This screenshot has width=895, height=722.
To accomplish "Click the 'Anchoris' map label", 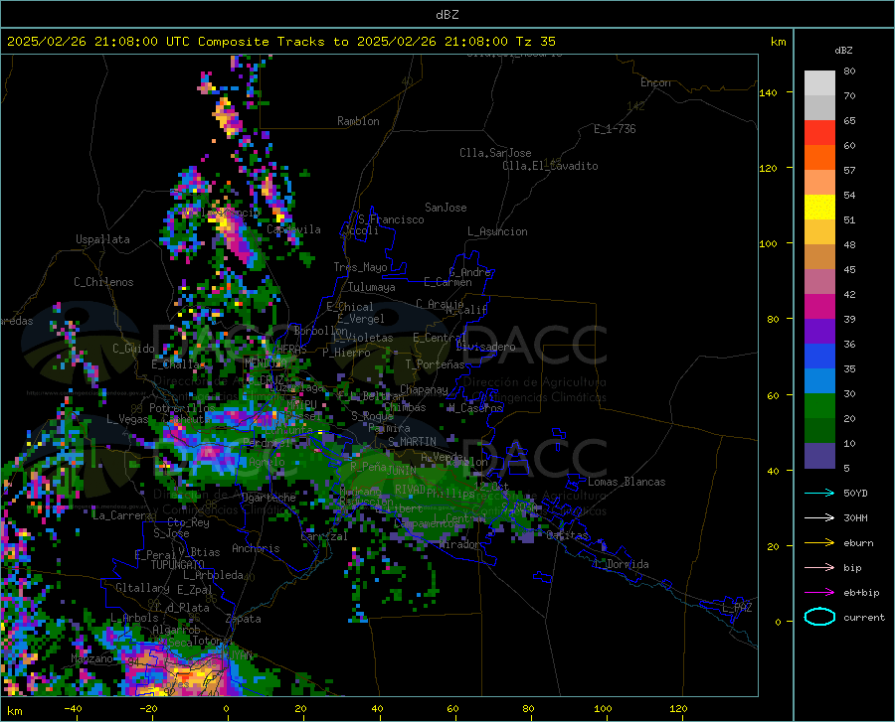I will point(256,548).
